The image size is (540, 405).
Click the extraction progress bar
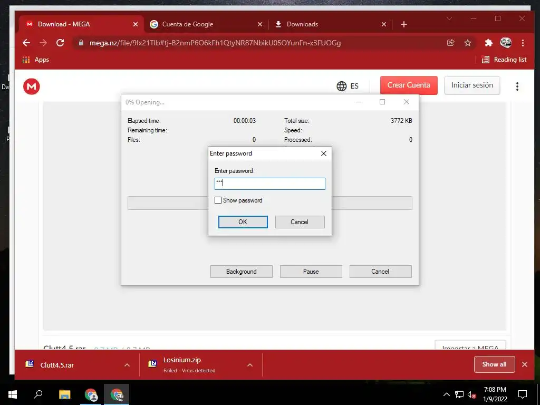click(x=269, y=203)
